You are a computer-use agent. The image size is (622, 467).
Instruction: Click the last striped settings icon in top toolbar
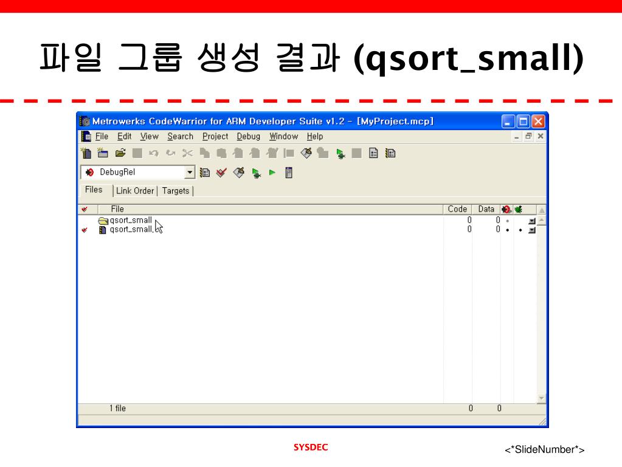pos(390,153)
